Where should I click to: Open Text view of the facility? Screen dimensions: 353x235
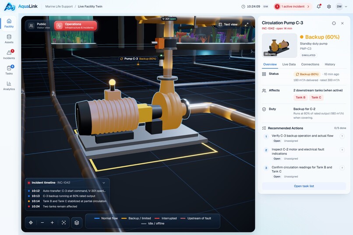click(228, 24)
